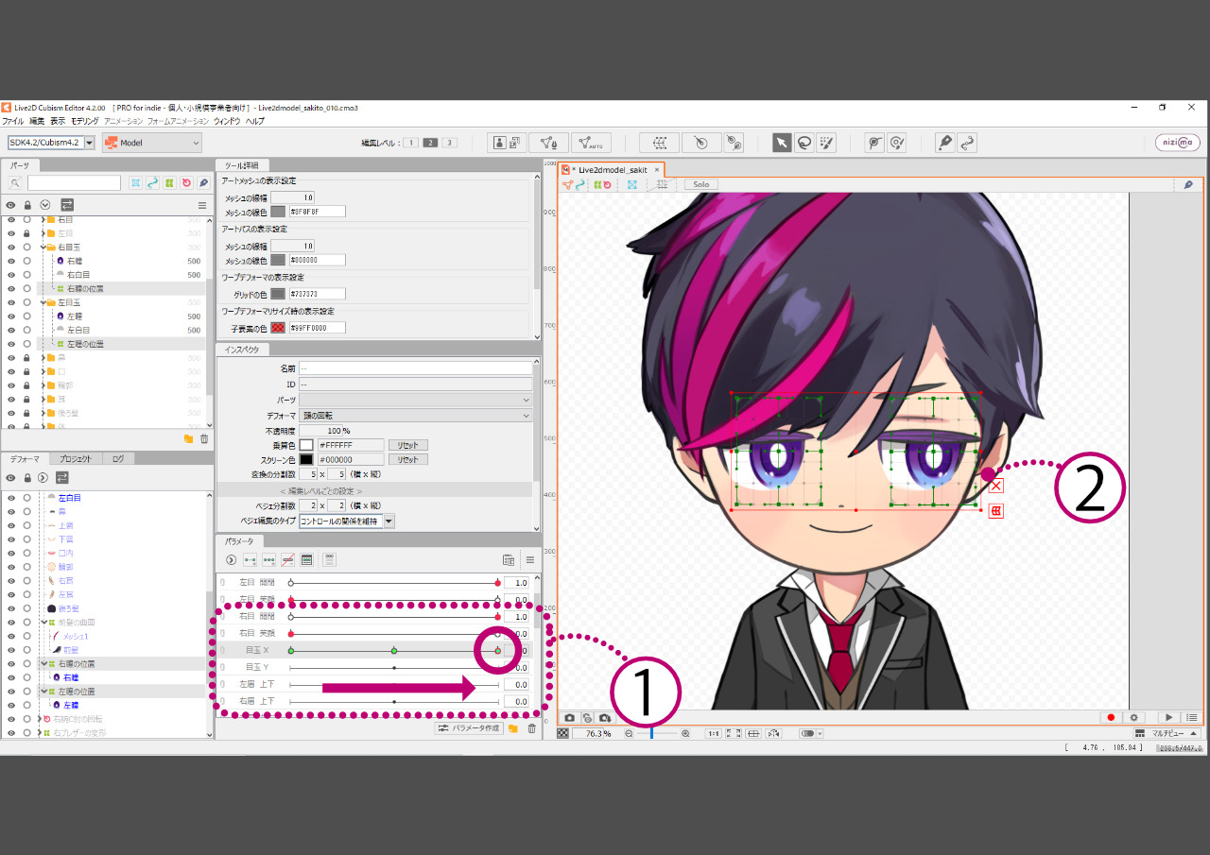This screenshot has width=1210, height=855.
Task: Toggle lock of 口内 in deformer panel
Action: (x=27, y=553)
